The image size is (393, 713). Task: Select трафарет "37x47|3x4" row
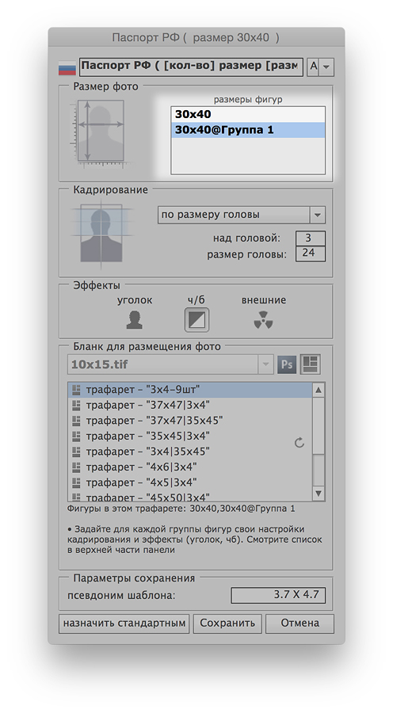pos(190,405)
